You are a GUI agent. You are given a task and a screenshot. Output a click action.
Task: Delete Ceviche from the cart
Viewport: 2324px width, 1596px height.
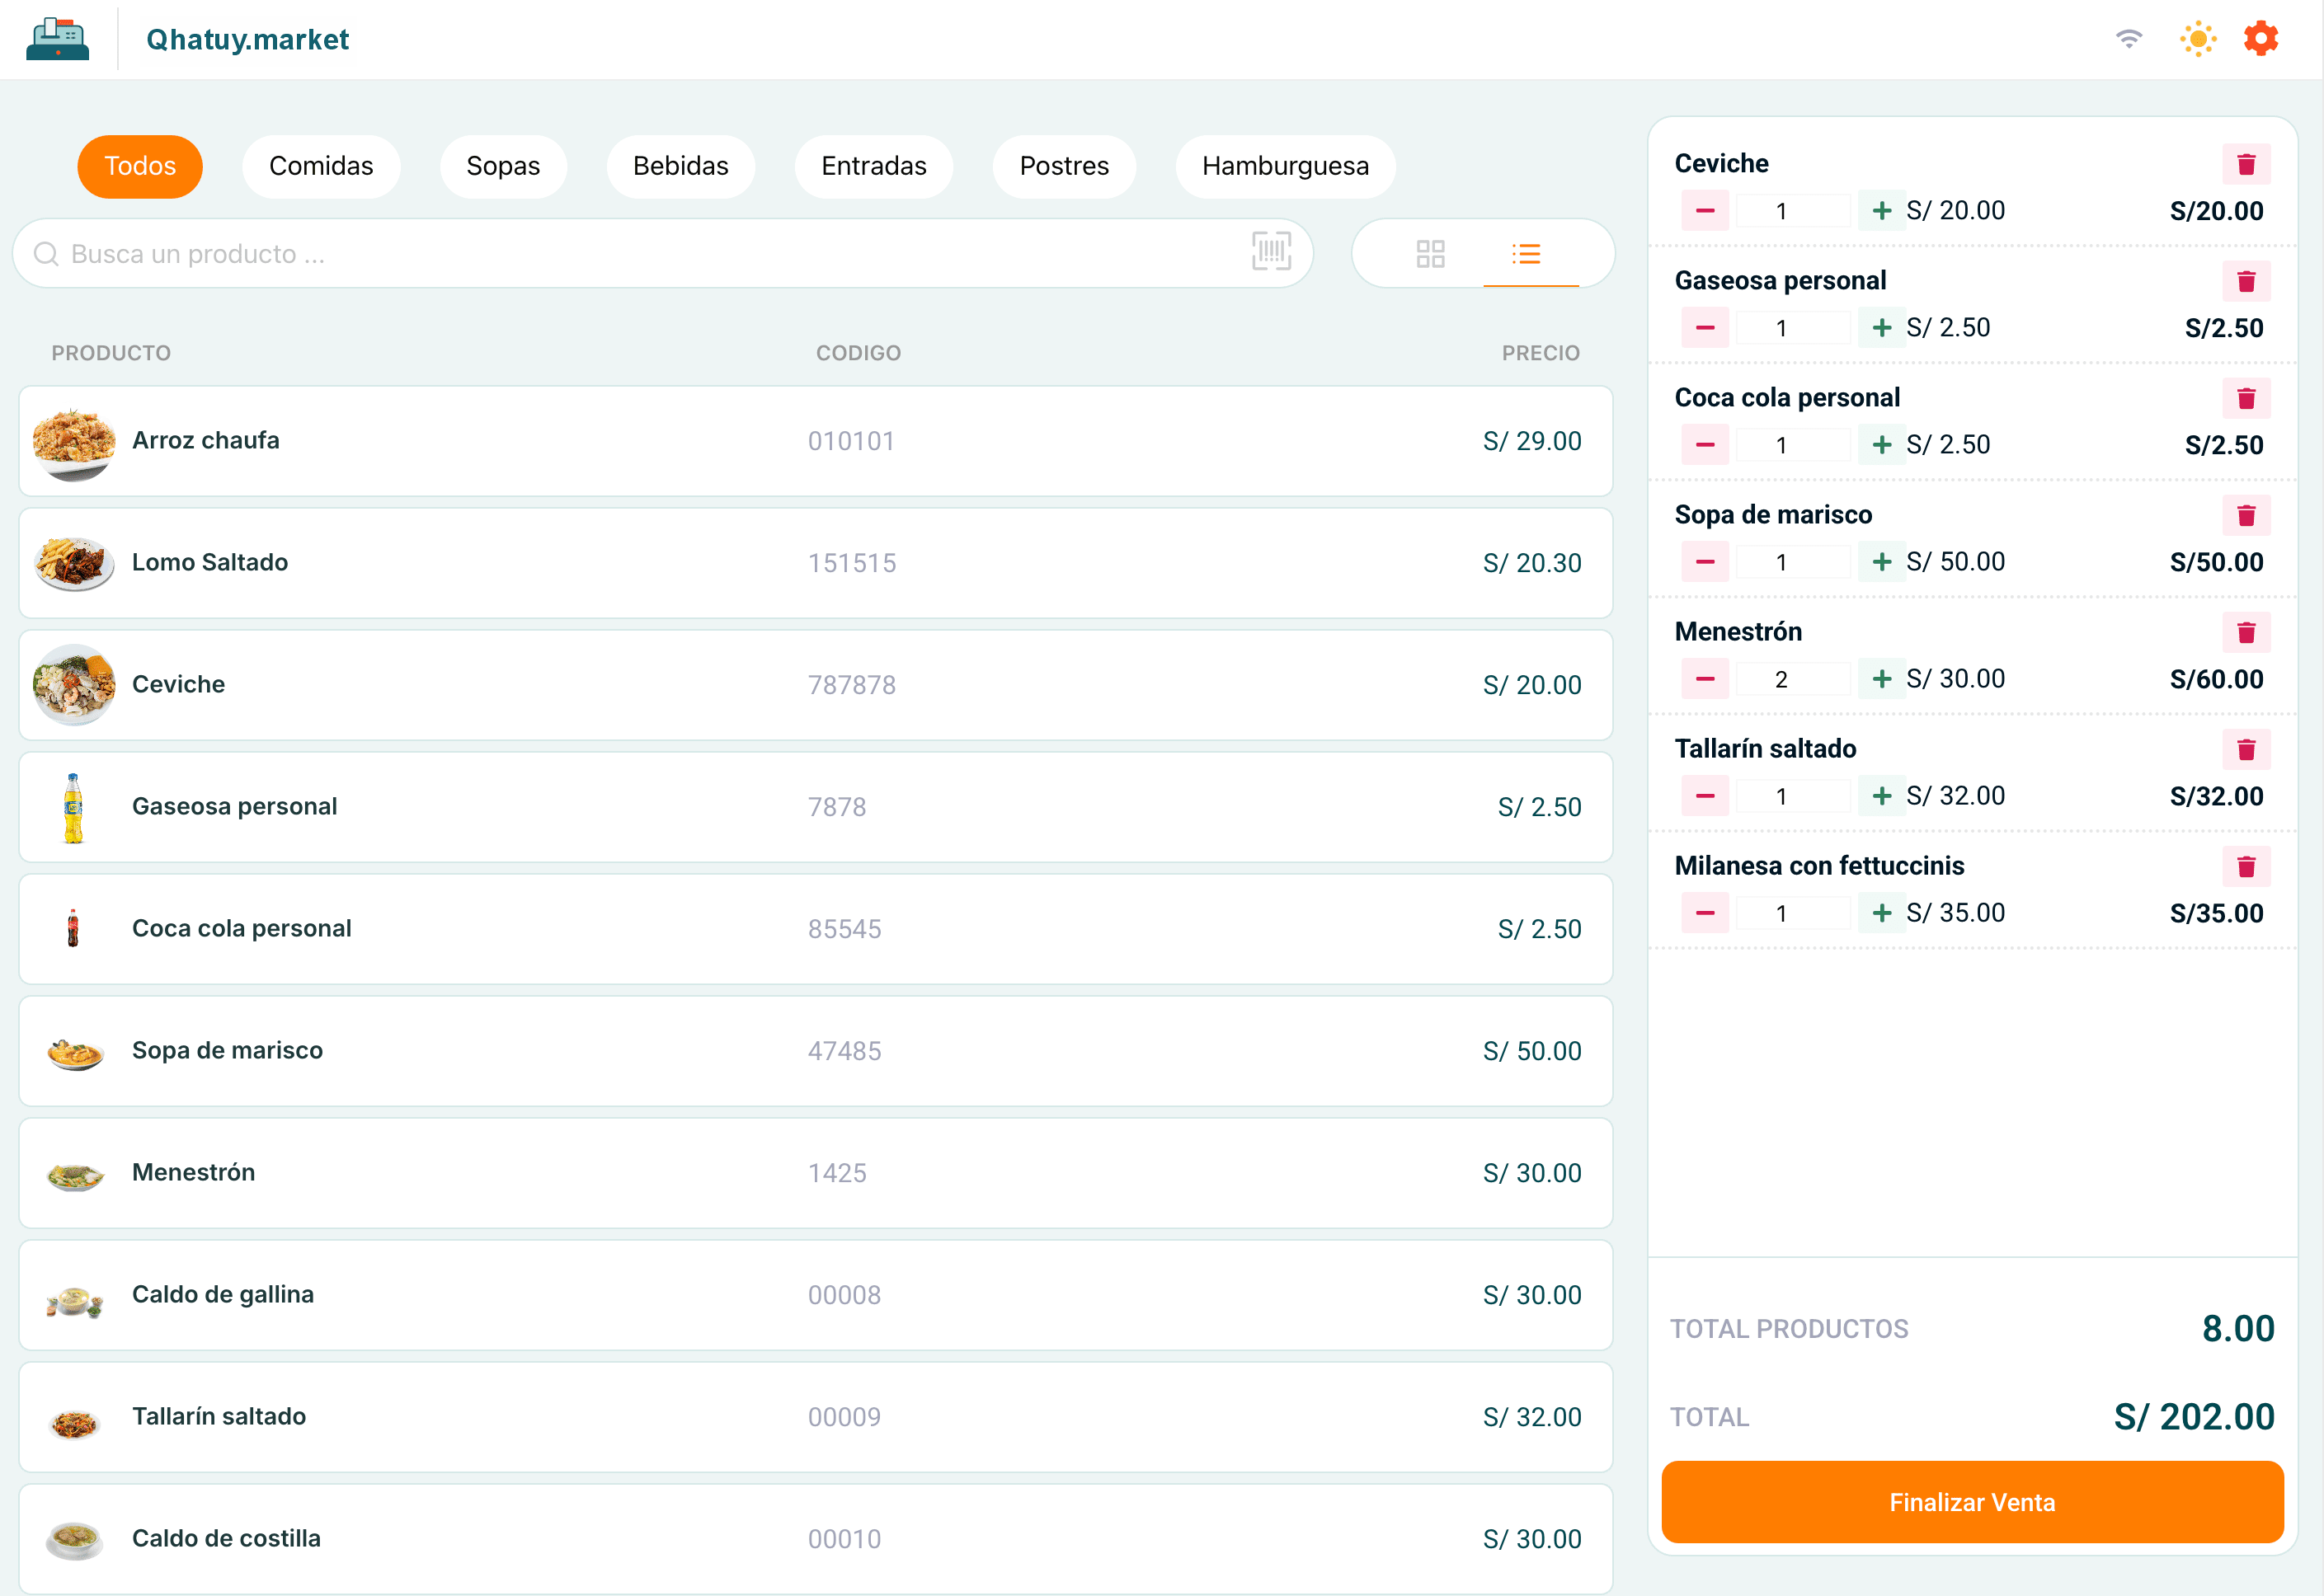coord(2245,164)
